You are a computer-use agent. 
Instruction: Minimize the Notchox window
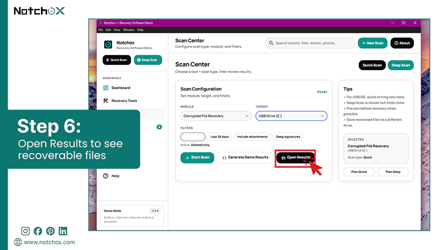[392, 23]
